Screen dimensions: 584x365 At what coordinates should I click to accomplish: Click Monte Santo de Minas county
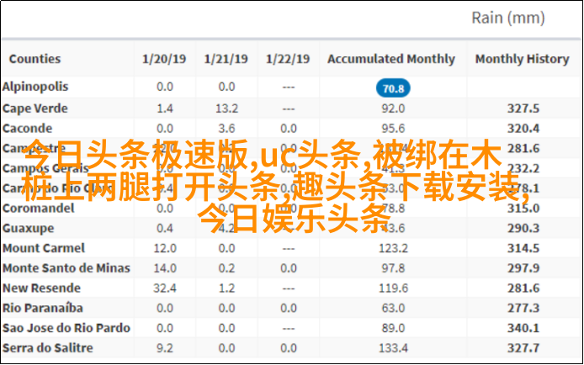tap(66, 268)
